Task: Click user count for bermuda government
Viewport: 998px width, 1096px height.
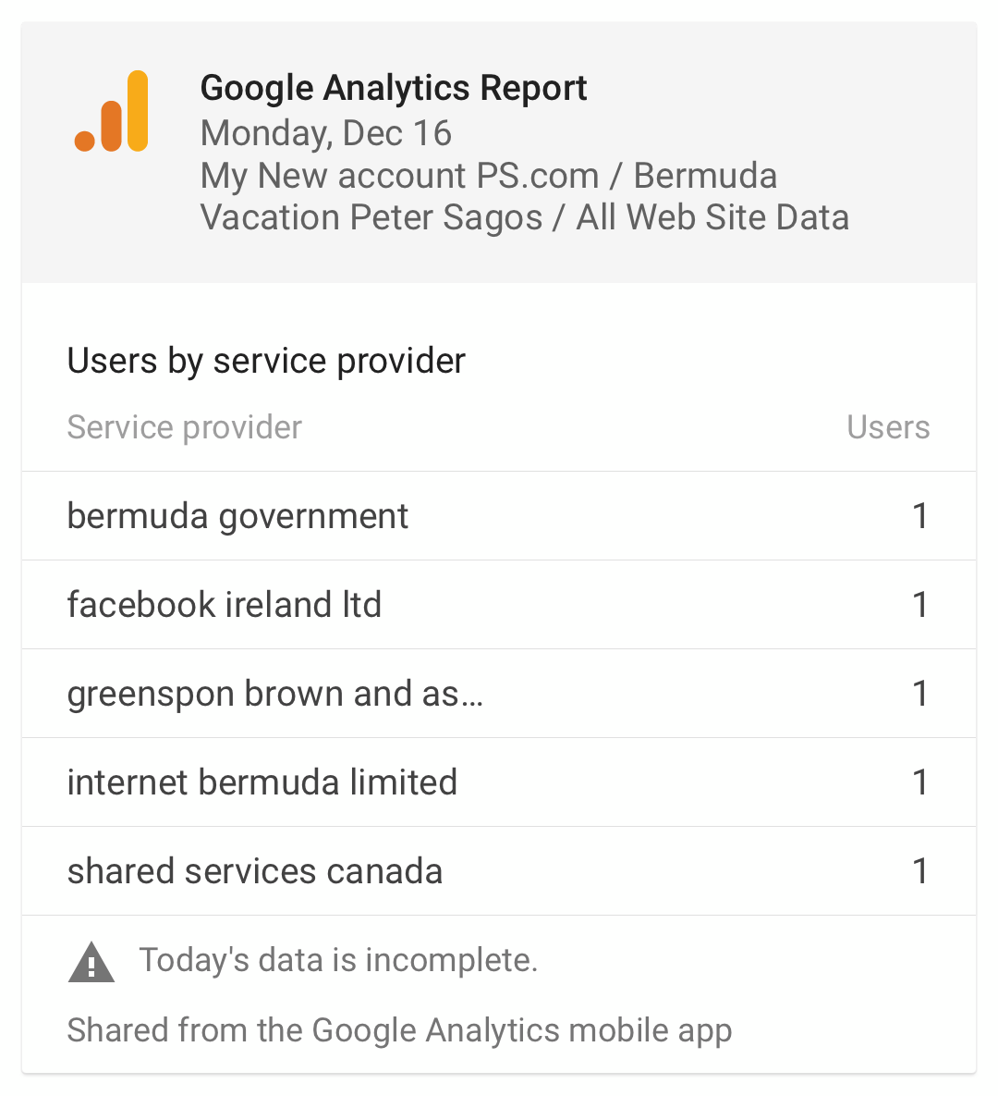Action: [920, 516]
